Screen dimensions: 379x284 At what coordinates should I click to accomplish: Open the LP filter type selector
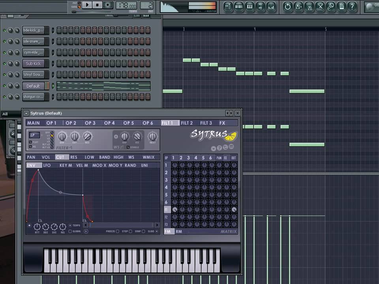[x=34, y=135]
